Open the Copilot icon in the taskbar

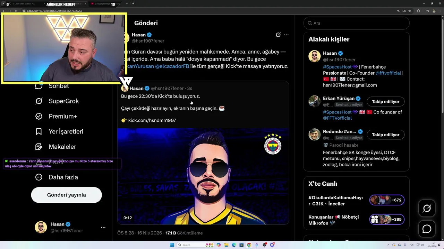click(219, 245)
